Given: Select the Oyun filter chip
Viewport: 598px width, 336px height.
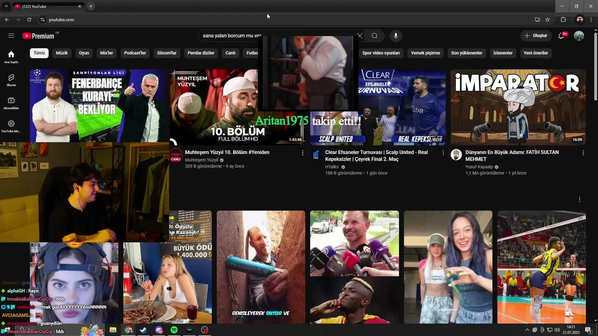Looking at the screenshot, I should [84, 53].
